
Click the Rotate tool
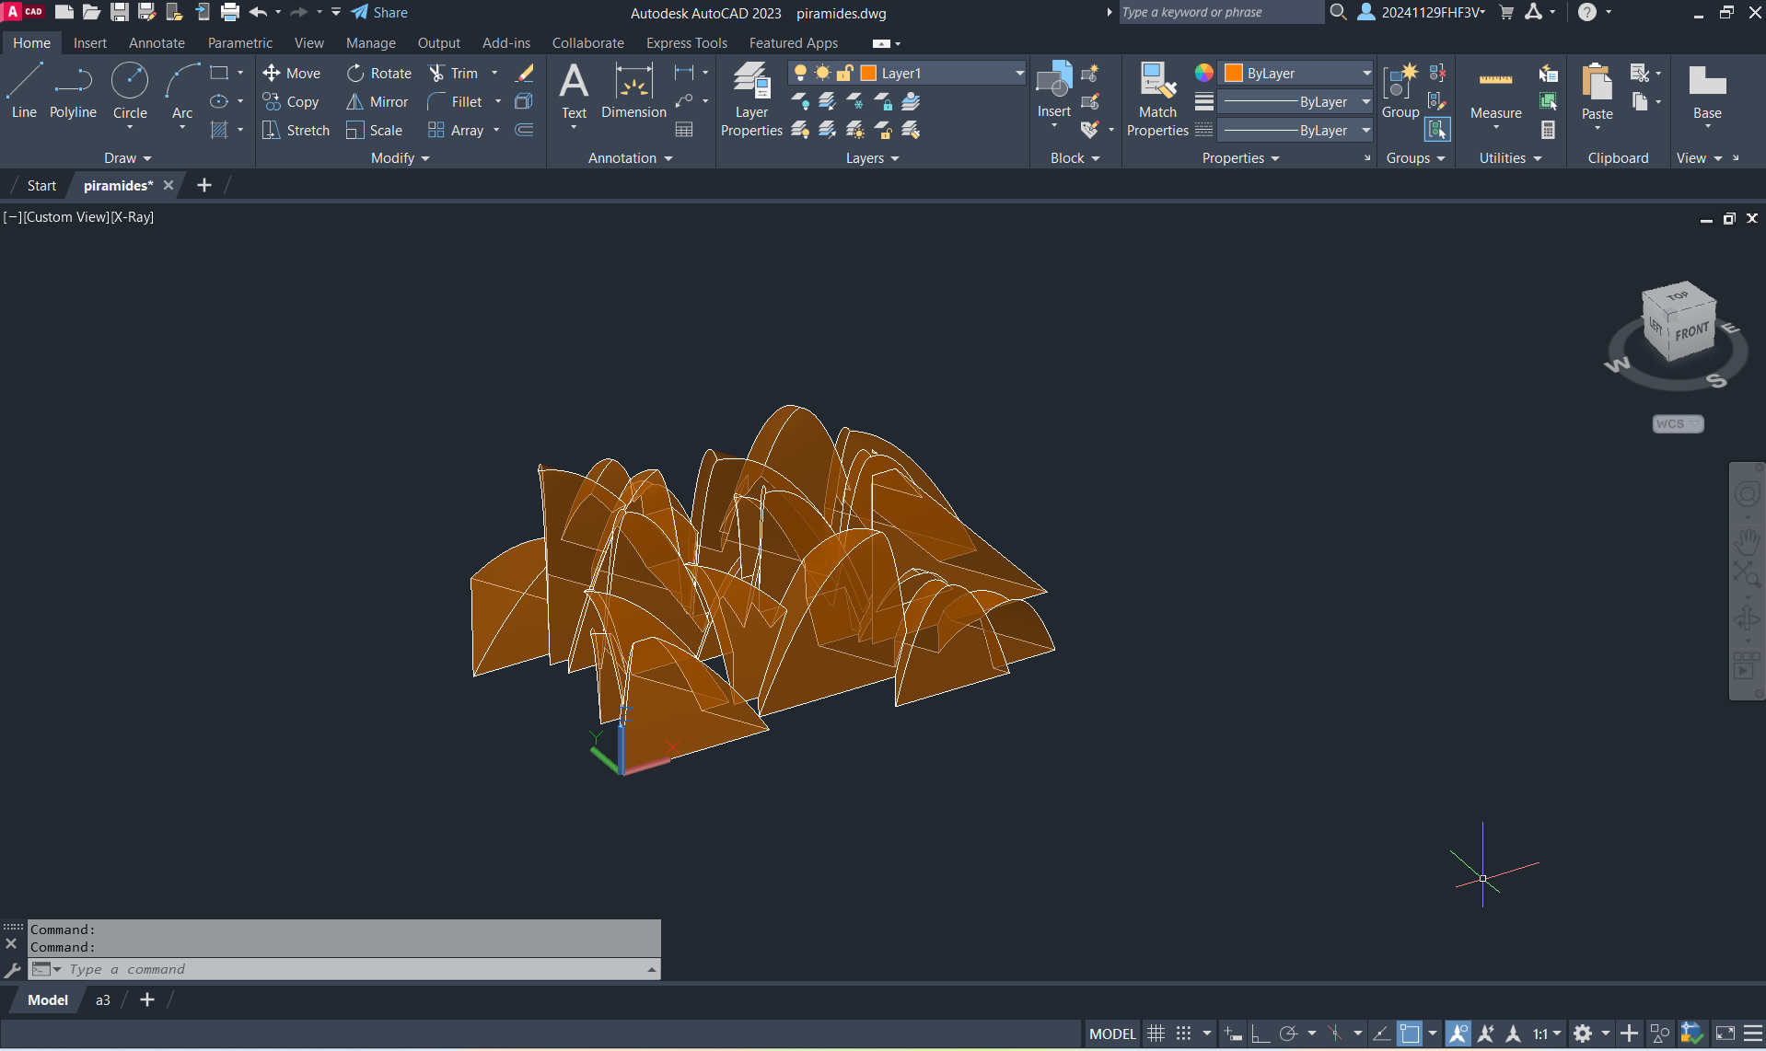point(378,74)
